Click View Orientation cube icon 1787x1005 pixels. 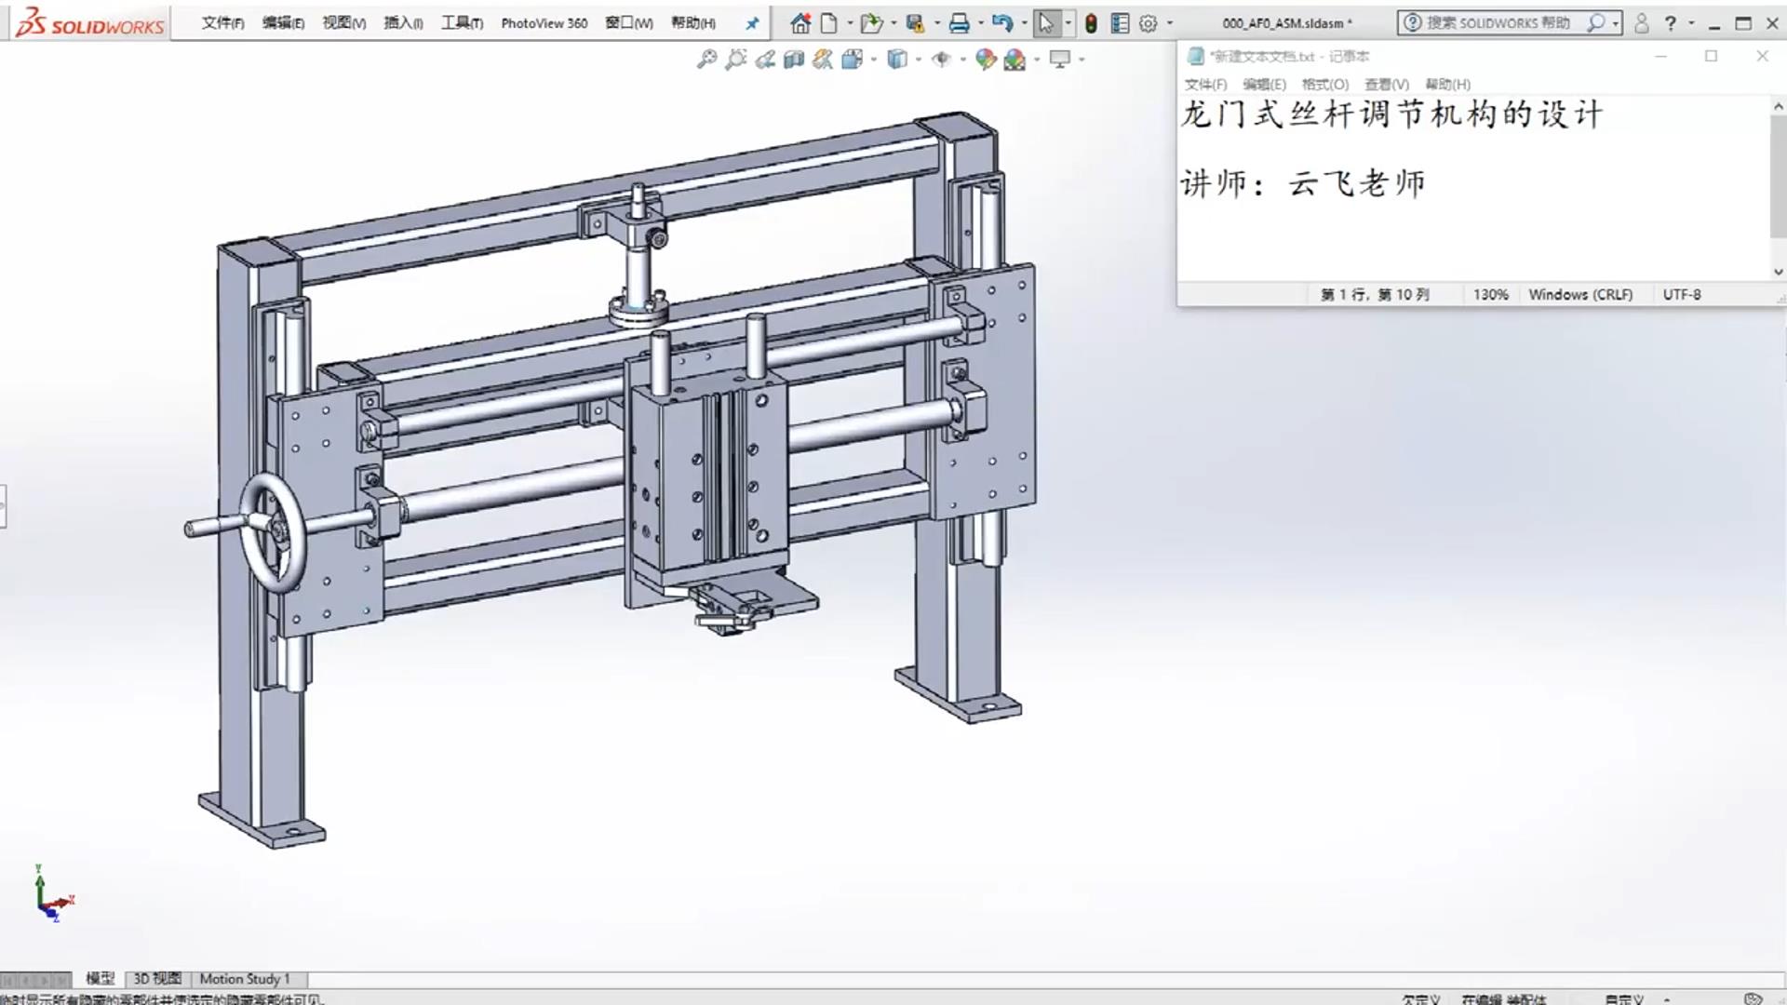[x=852, y=60]
